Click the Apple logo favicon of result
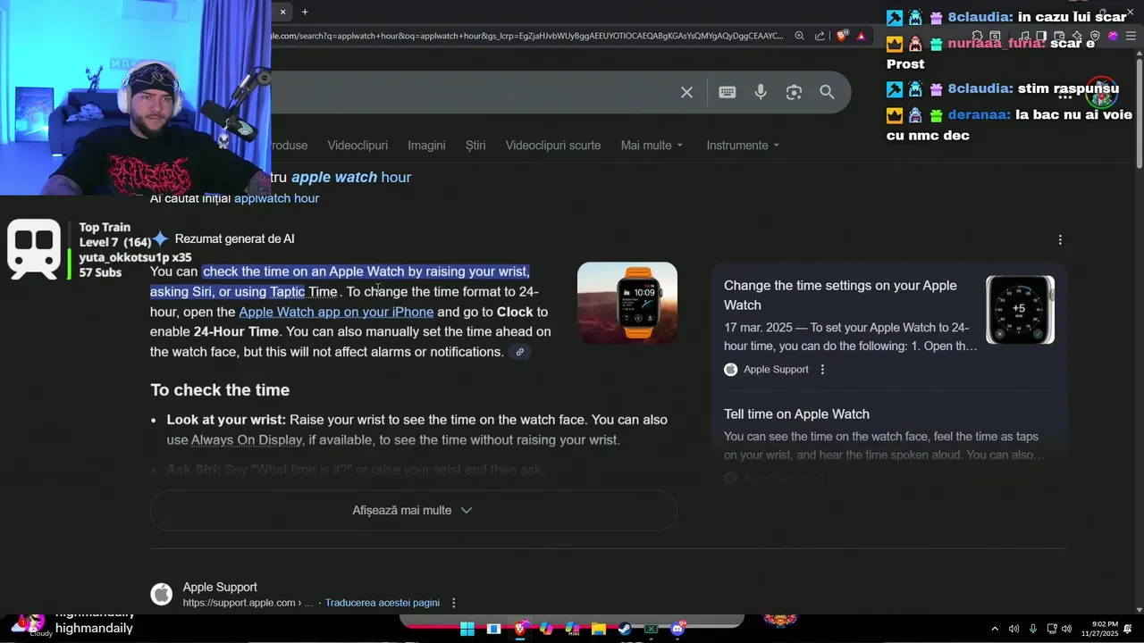This screenshot has width=1144, height=643. [161, 595]
